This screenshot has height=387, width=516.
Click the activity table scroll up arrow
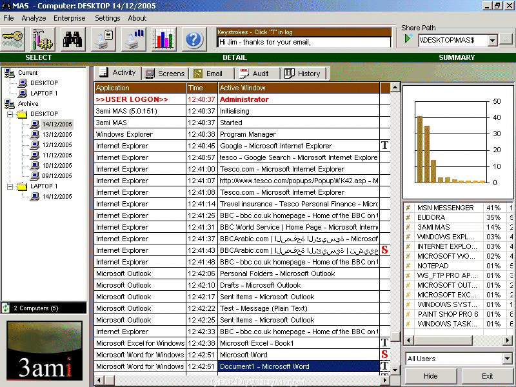coord(395,87)
